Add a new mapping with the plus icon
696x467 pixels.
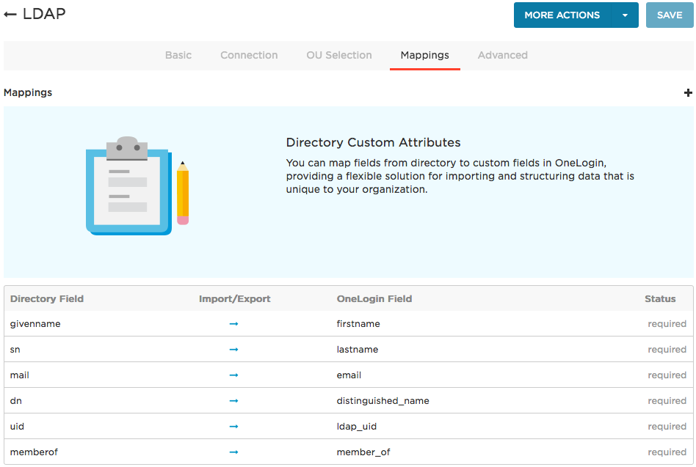coord(688,92)
